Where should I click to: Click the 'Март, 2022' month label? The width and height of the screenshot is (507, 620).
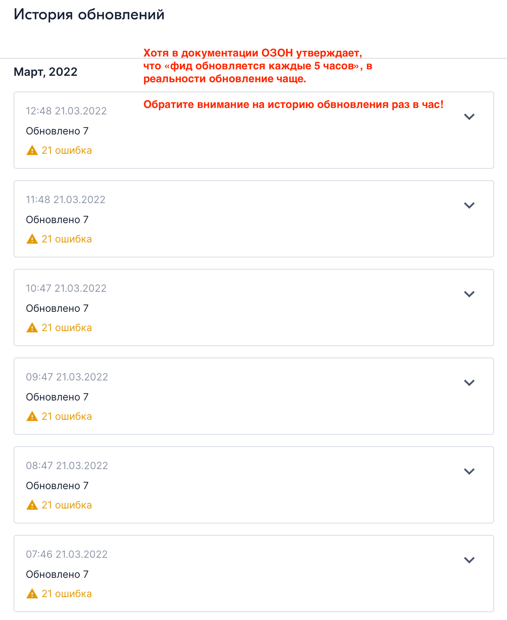pos(45,72)
